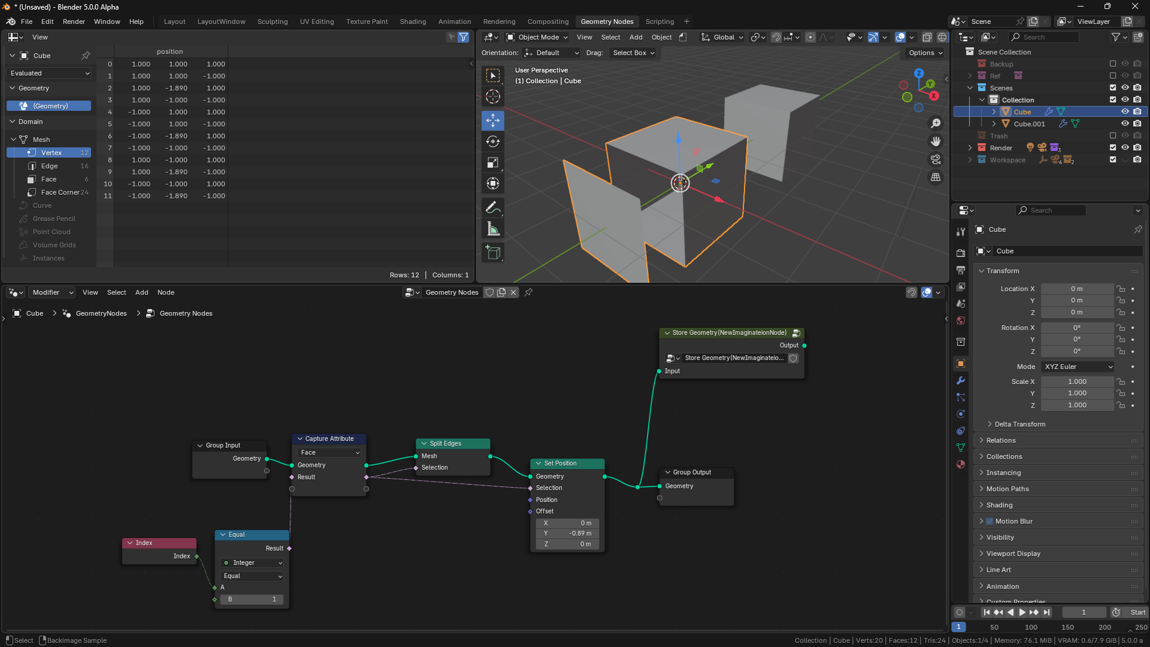The width and height of the screenshot is (1150, 647).
Task: Select the Measure tool icon
Action: pos(493,229)
